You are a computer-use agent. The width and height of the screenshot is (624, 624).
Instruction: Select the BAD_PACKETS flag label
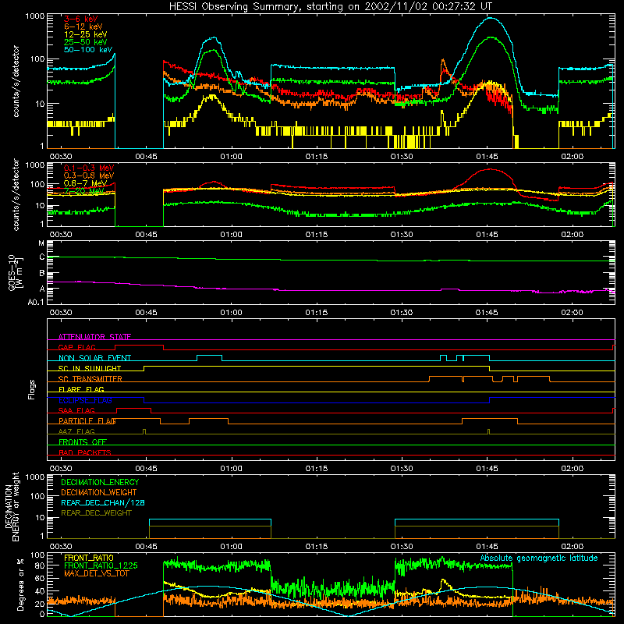click(x=85, y=452)
